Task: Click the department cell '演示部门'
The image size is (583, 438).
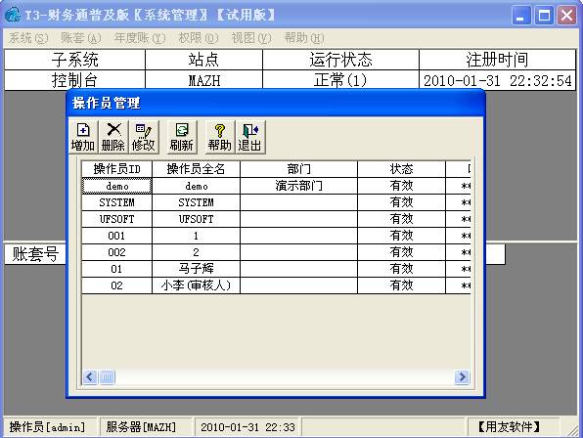Action: pos(299,186)
